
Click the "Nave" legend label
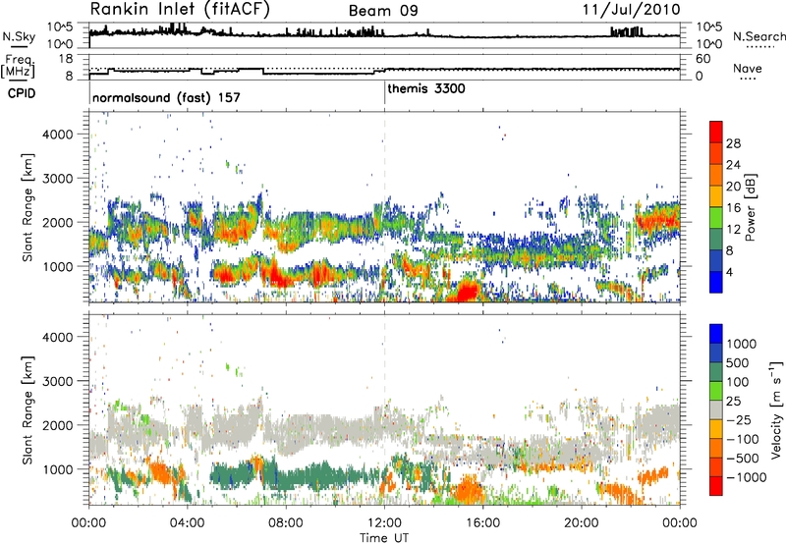pos(748,69)
